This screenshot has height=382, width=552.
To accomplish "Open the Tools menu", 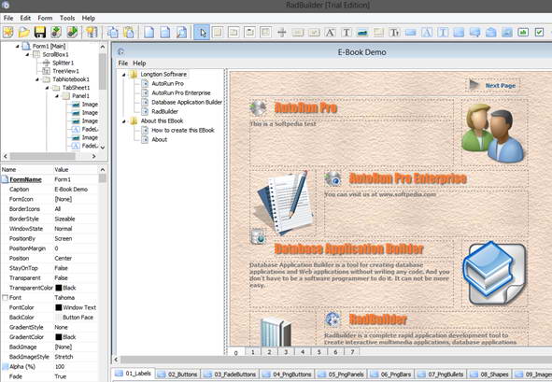I will (x=67, y=18).
